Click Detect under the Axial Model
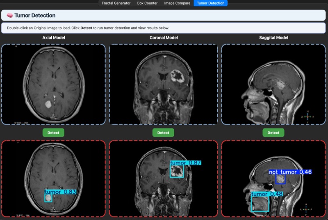The image size is (328, 220). pos(53,133)
